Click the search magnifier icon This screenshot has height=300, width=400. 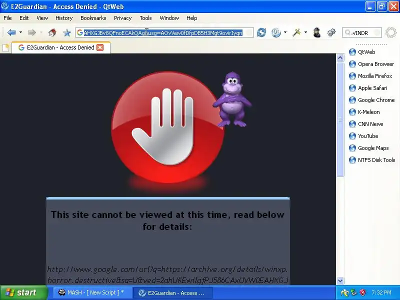coord(347,32)
